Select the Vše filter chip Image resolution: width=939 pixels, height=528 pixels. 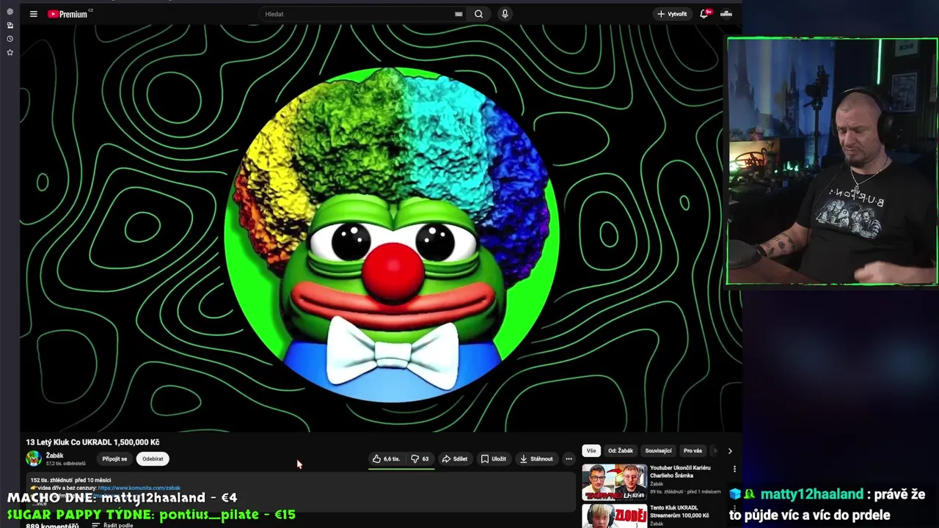tap(591, 451)
